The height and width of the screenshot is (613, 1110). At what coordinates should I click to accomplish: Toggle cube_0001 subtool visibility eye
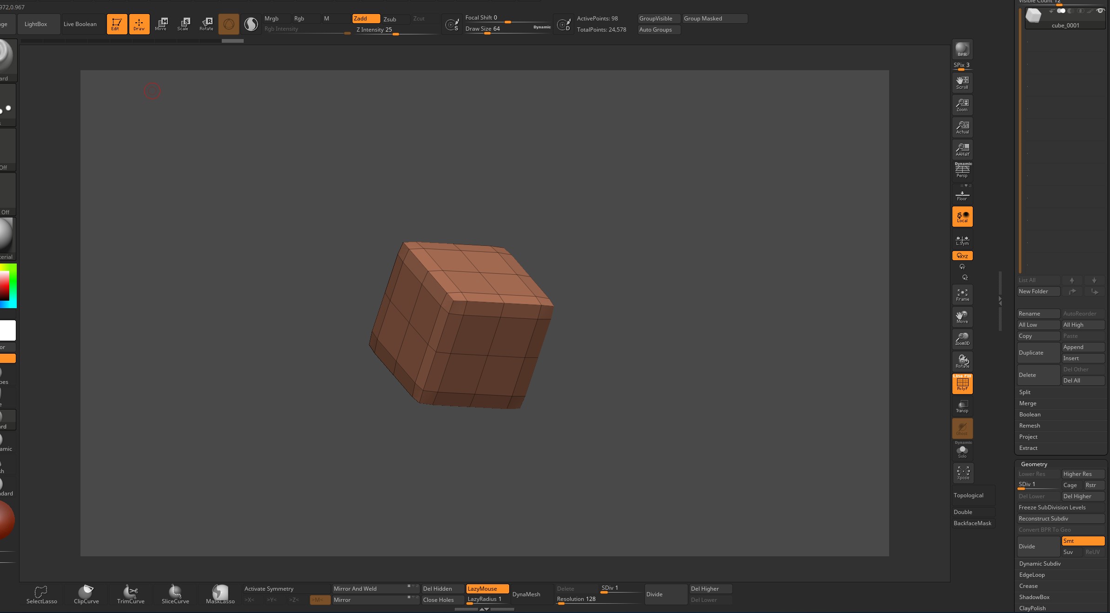(x=1100, y=11)
